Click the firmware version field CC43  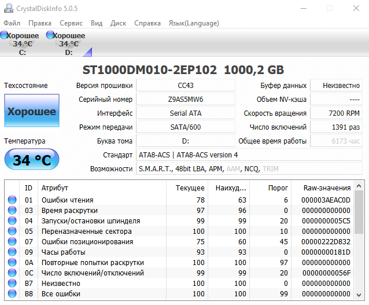pyautogui.click(x=186, y=85)
